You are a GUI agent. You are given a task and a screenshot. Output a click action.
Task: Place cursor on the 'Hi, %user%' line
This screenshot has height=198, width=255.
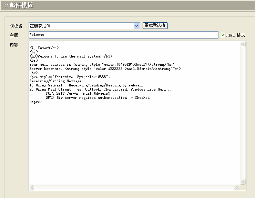tap(44, 48)
